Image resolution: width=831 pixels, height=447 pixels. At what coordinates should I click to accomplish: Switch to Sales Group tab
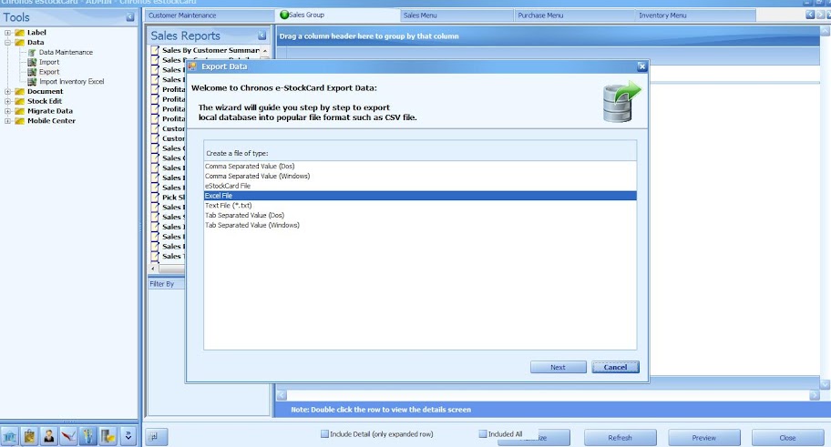[336, 15]
